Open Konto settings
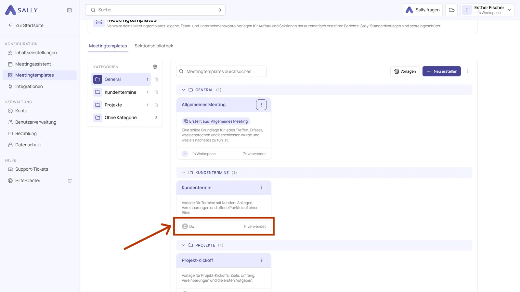Image resolution: width=520 pixels, height=292 pixels. (x=40, y=111)
